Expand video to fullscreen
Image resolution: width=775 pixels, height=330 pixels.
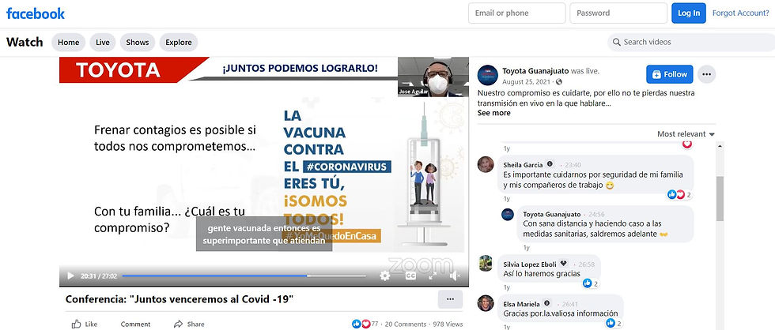tap(432, 276)
